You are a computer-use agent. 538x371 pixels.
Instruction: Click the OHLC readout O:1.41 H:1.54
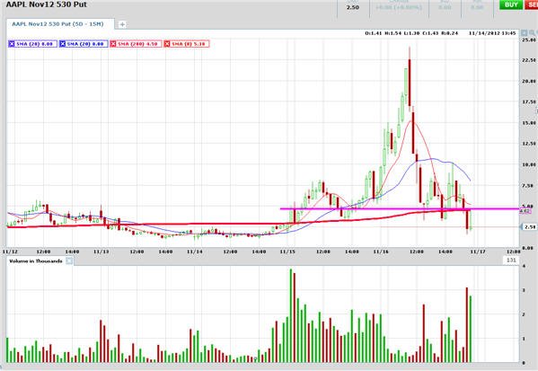(x=411, y=33)
